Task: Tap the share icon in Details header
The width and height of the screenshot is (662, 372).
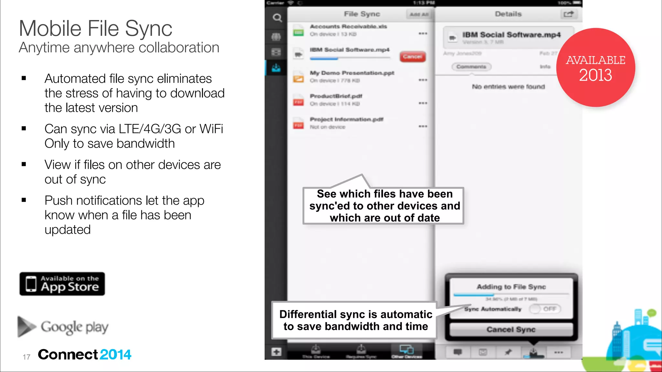Action: (x=569, y=14)
